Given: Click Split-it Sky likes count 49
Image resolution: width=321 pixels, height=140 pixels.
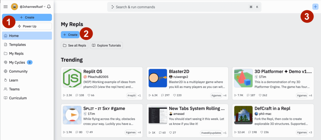Looking at the screenshot, I should coord(90,132).
